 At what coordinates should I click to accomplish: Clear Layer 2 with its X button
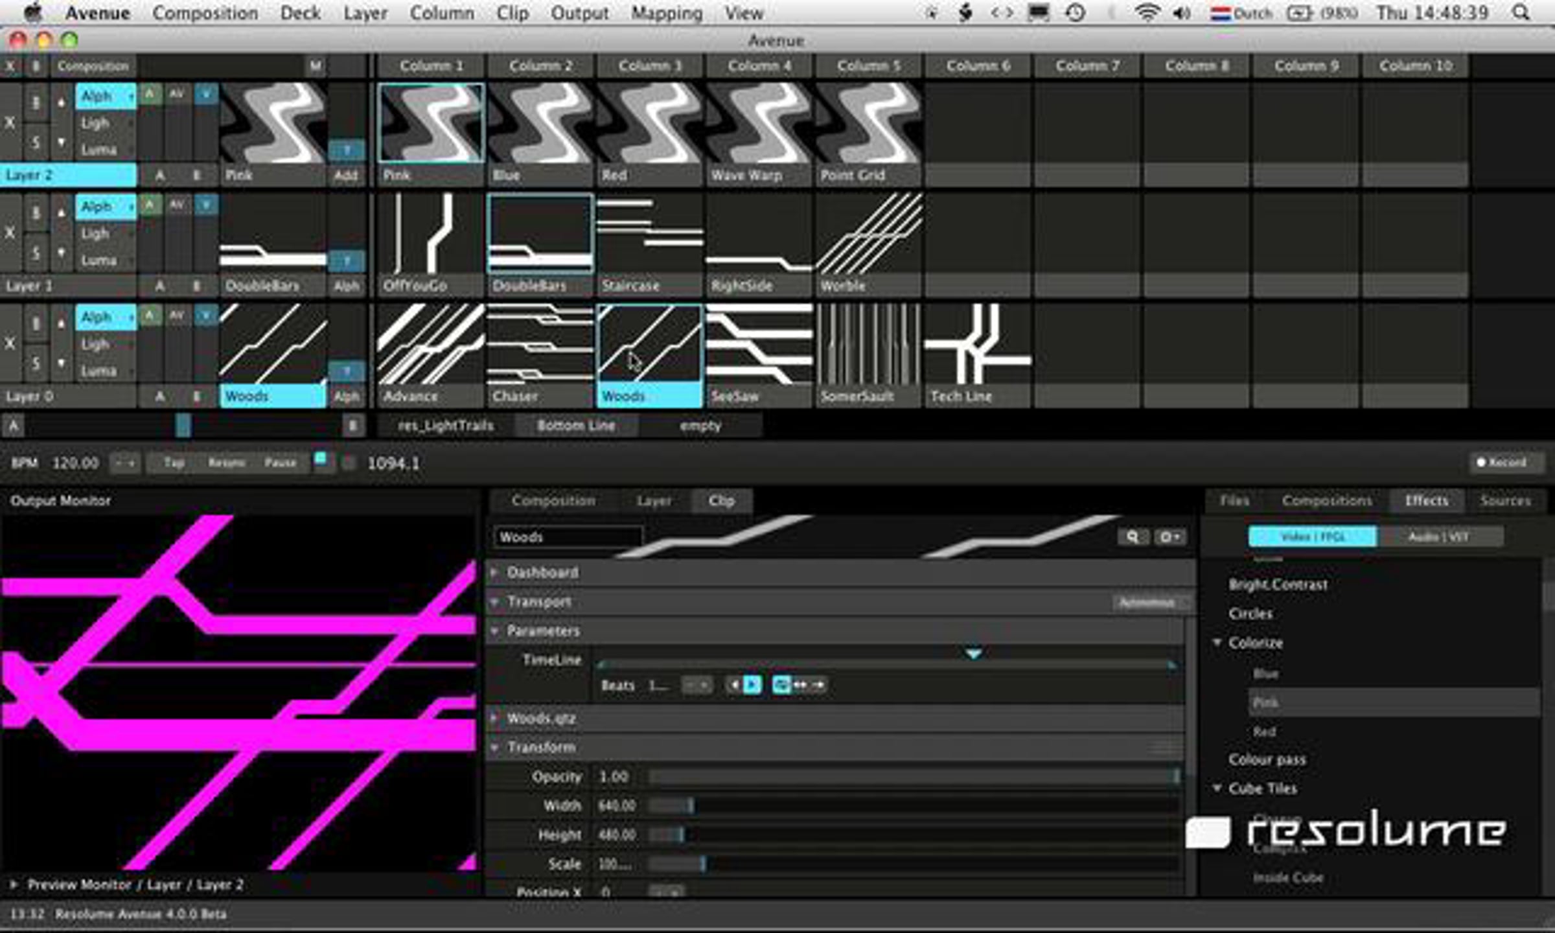pos(10,122)
